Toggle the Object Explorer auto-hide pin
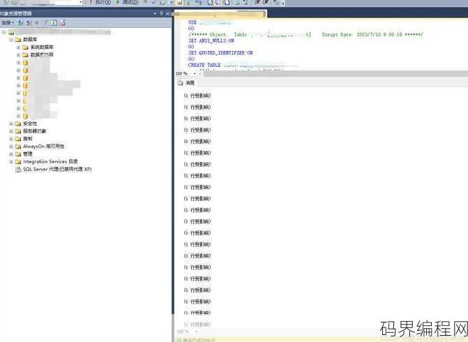This screenshot has height=342, width=468. point(162,13)
